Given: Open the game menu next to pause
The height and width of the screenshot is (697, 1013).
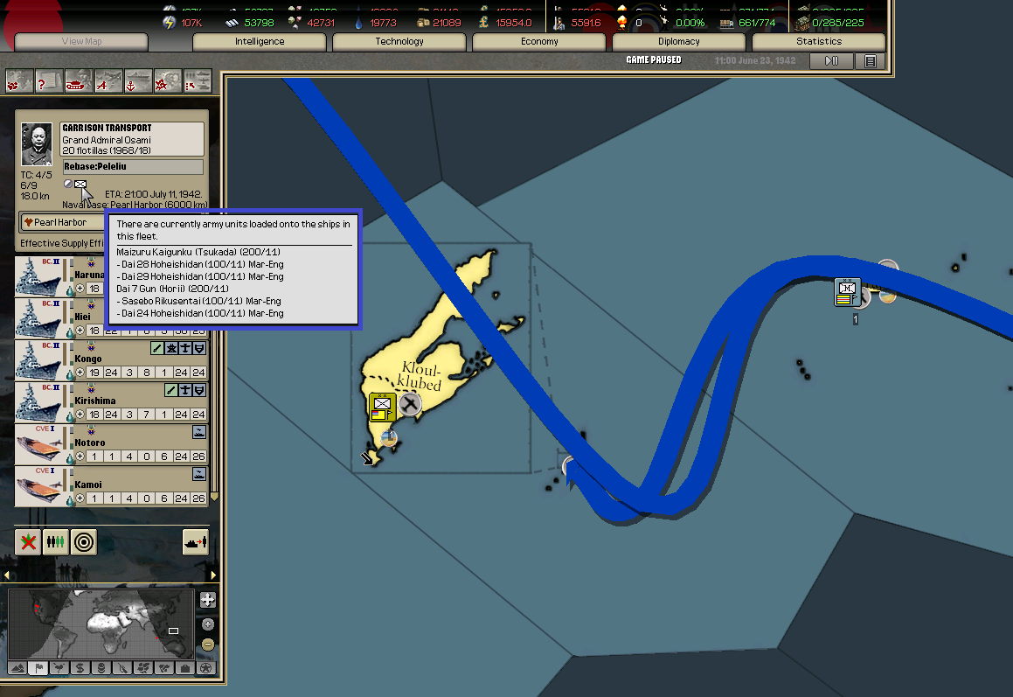Looking at the screenshot, I should point(870,60).
